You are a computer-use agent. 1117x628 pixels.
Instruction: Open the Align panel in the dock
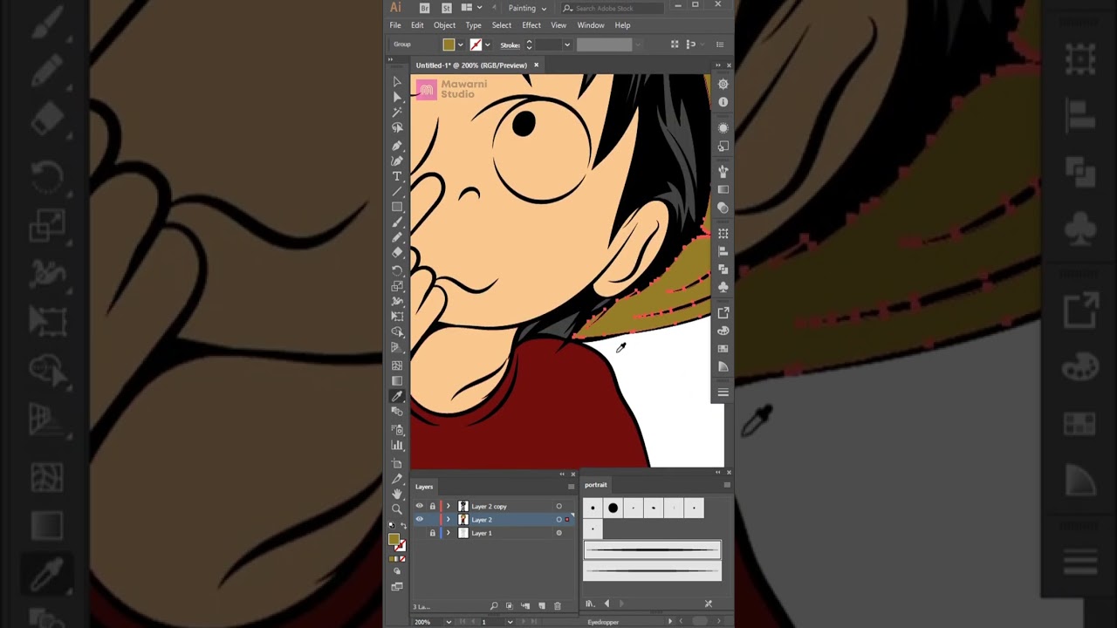(x=723, y=251)
